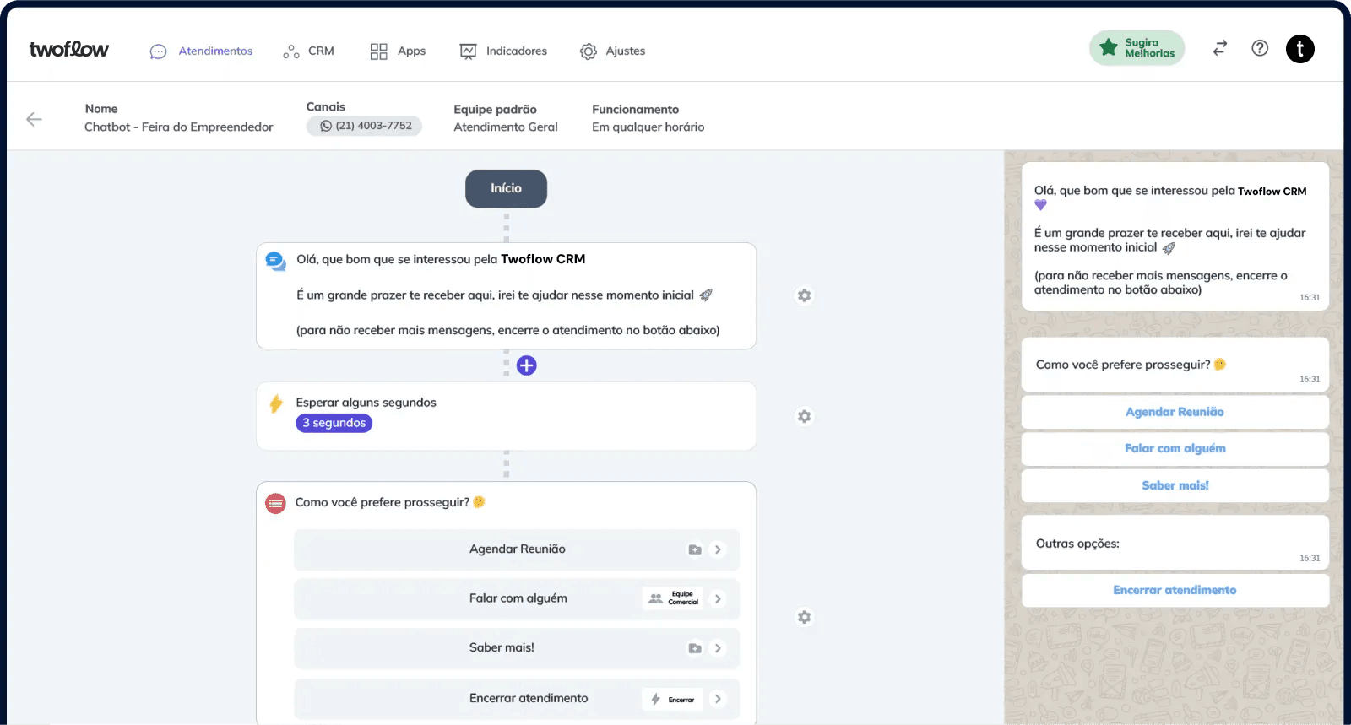Expand the Encerrar atendimento option chevron
Viewport: 1351px width, 725px height.
pyautogui.click(x=718, y=699)
